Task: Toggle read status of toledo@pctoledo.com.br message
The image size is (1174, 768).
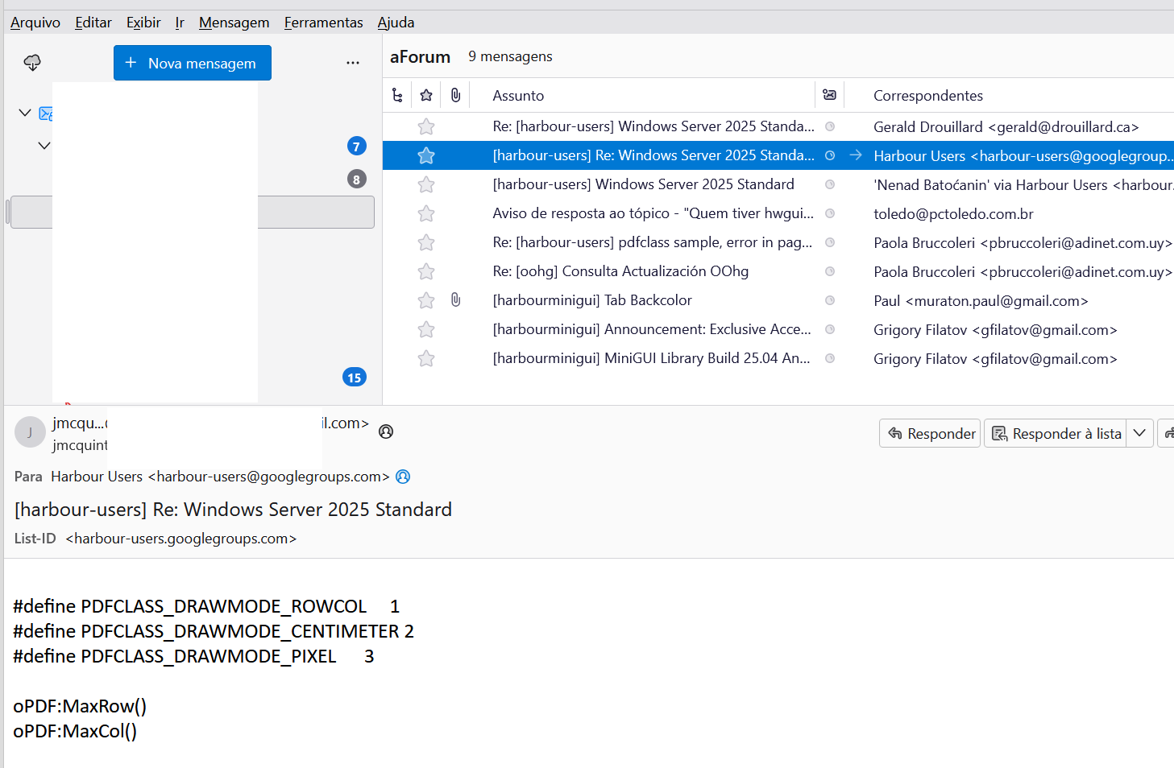Action: (829, 213)
